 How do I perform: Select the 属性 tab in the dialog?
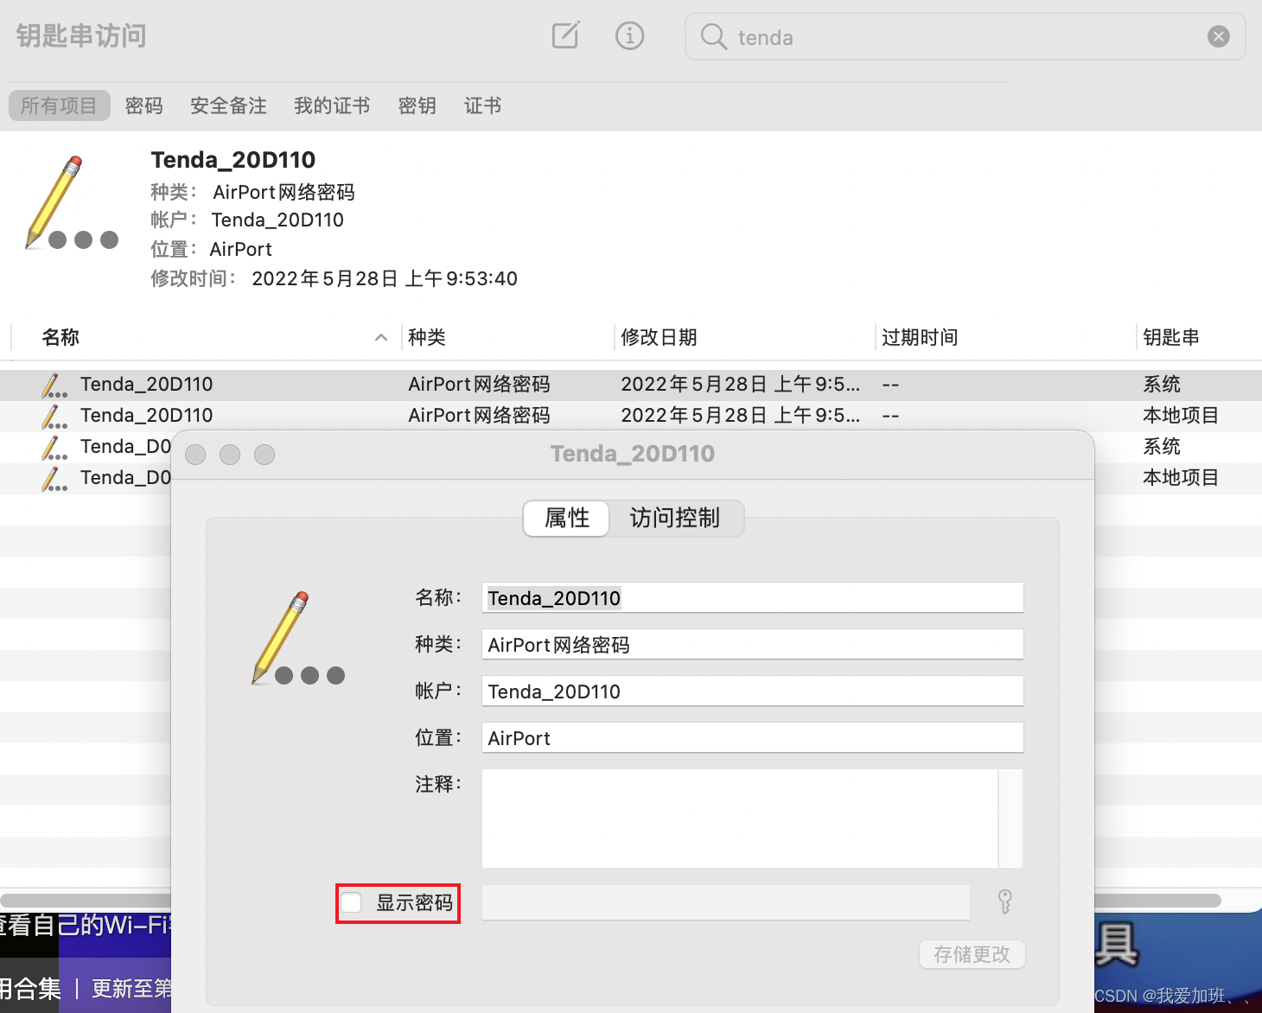567,519
